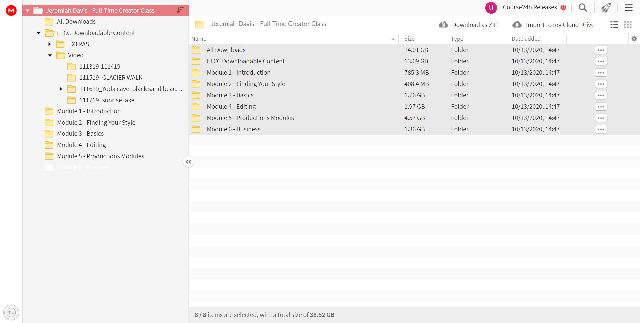Click the sort icon in tree header

point(180,10)
